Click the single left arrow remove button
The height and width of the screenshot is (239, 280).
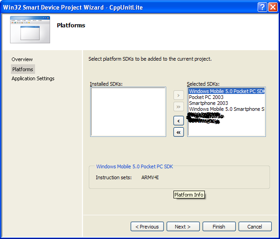coord(178,121)
